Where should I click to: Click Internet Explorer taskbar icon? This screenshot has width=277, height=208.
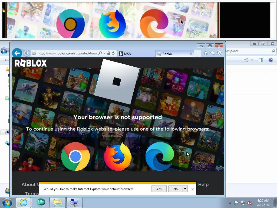click(x=24, y=203)
